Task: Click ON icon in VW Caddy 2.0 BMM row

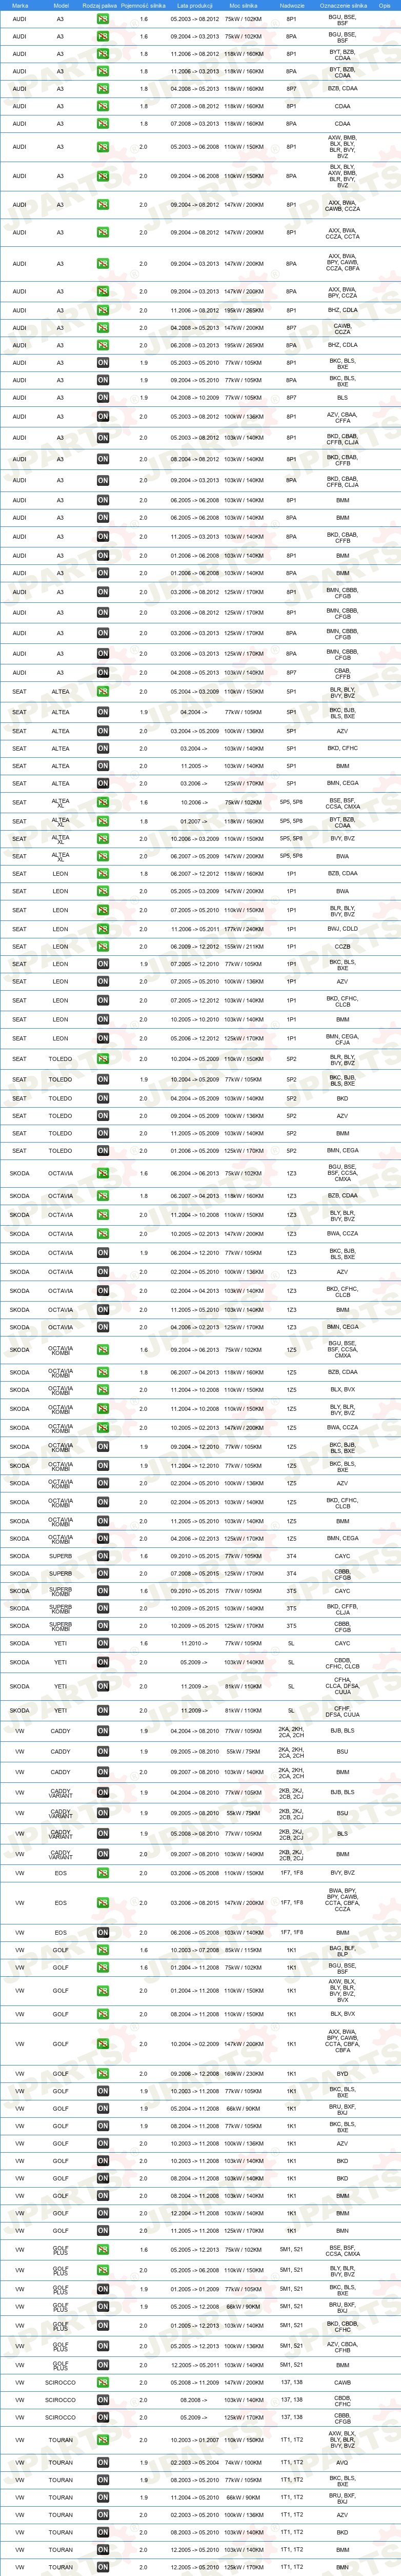Action: 102,1771
